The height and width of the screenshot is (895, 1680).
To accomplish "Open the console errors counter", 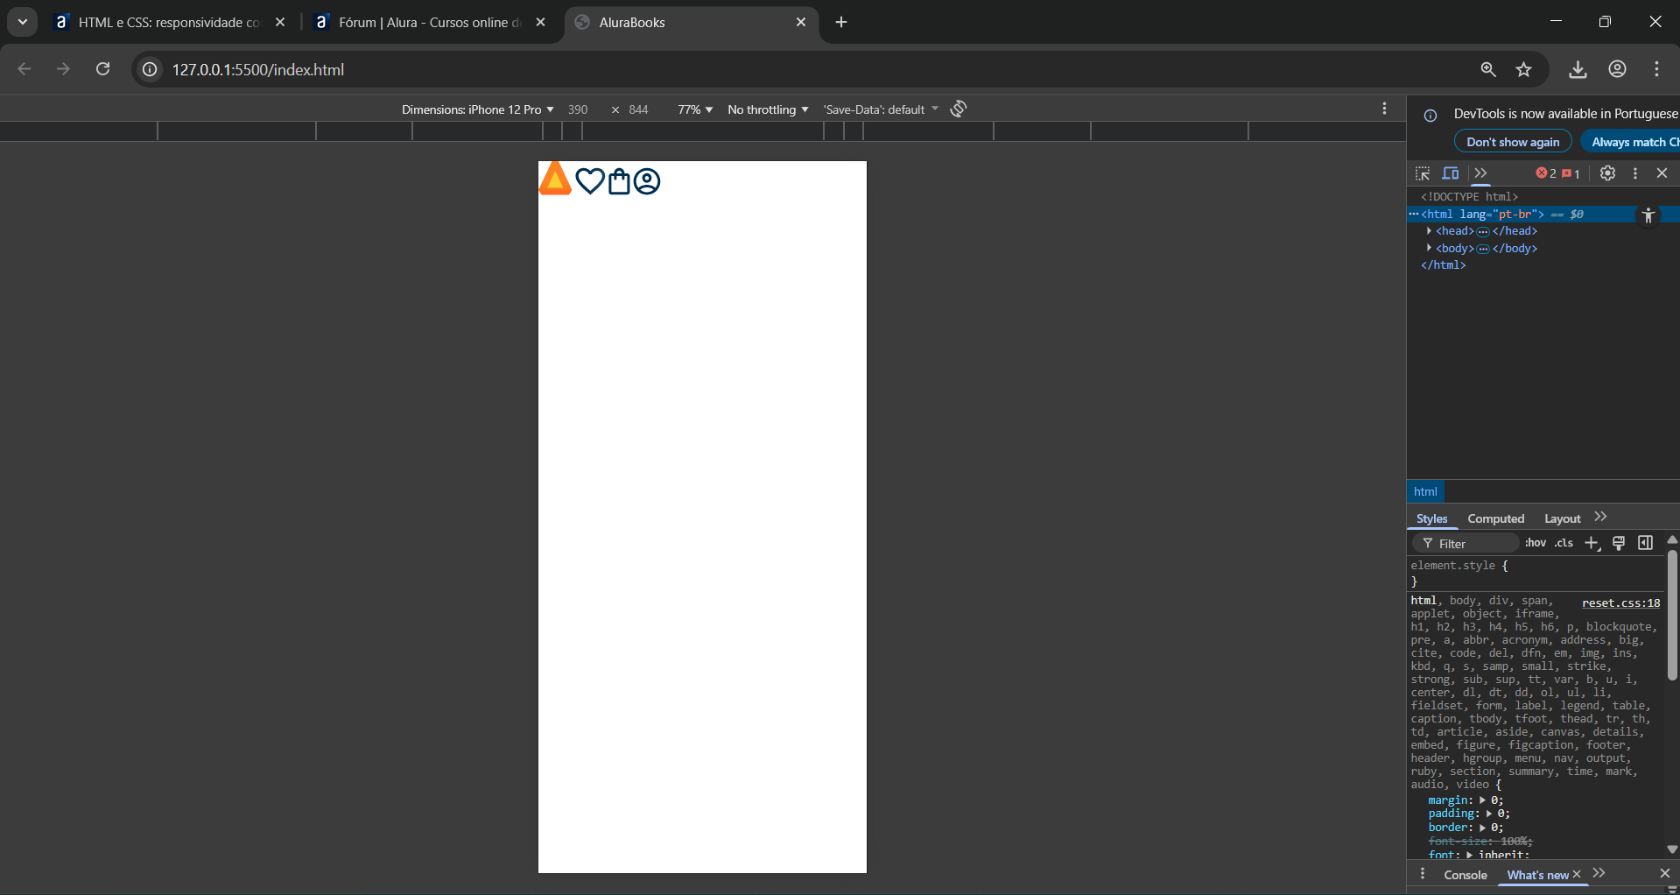I will tap(1546, 173).
